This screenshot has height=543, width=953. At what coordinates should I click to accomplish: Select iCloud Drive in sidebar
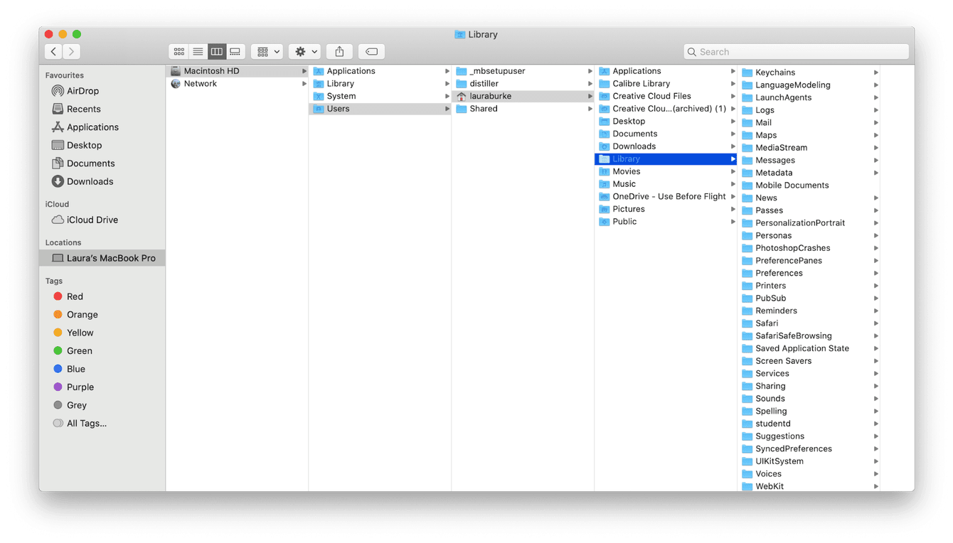(92, 220)
